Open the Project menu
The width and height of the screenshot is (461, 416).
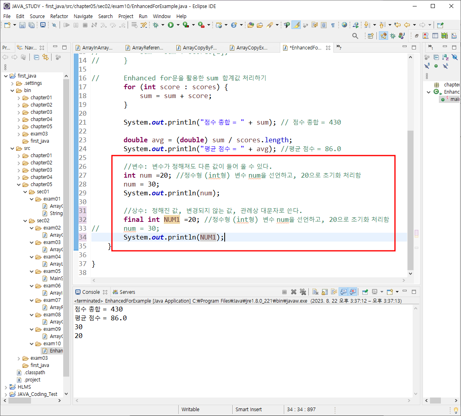point(126,16)
